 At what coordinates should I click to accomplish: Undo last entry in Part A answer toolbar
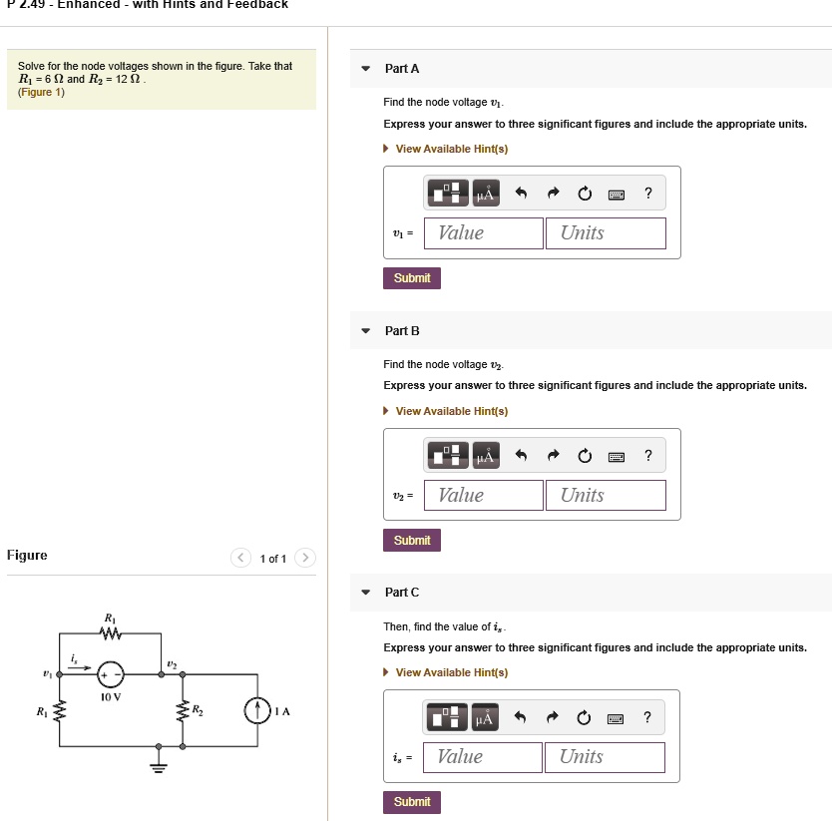point(520,193)
